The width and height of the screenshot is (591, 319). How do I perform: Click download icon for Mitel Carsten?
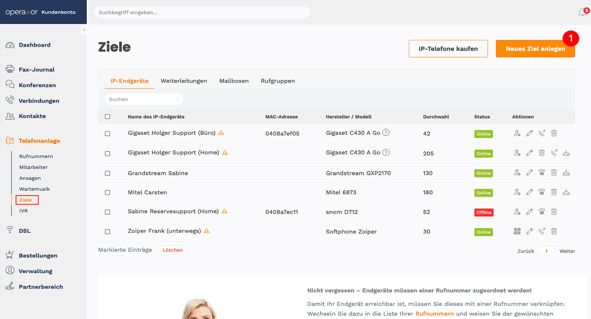tap(566, 192)
